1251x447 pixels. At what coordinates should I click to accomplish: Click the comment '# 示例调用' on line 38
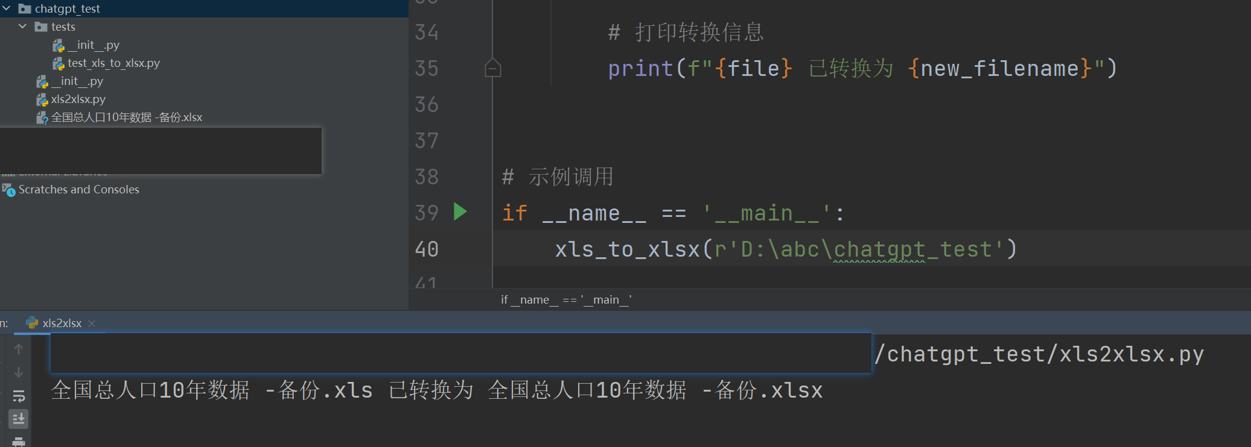[x=558, y=177]
